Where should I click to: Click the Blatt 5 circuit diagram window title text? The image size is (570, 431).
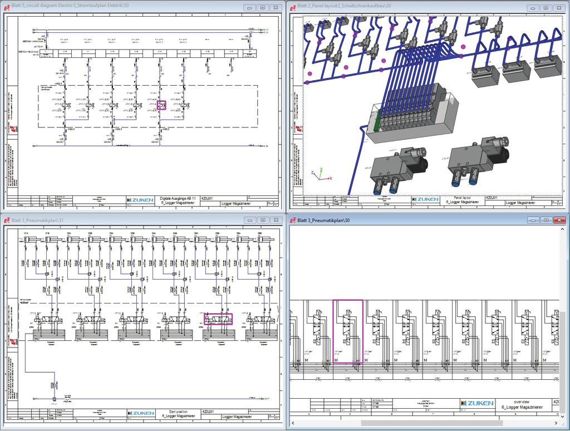point(70,6)
